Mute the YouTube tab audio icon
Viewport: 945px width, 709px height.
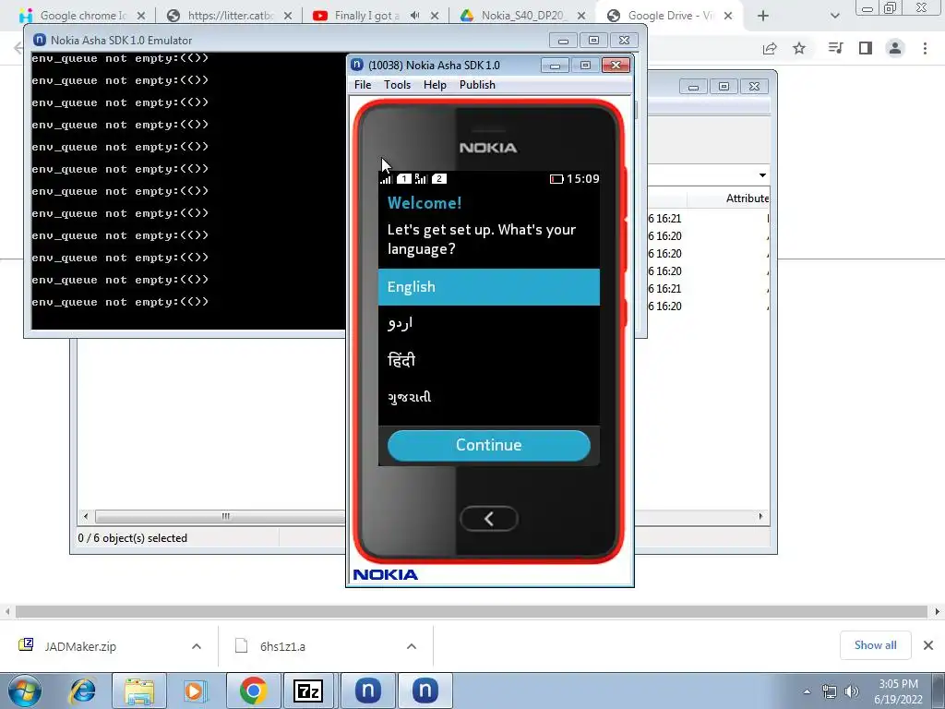point(414,16)
